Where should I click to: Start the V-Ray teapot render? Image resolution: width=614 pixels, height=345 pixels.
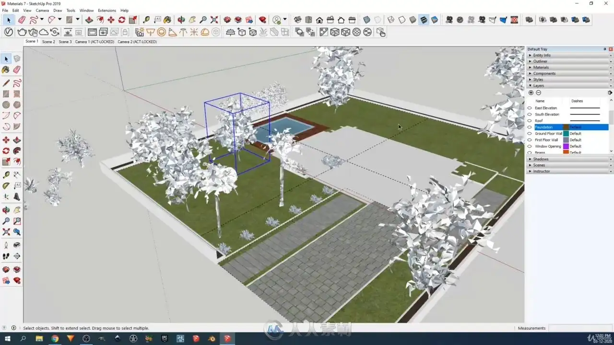click(x=22, y=32)
